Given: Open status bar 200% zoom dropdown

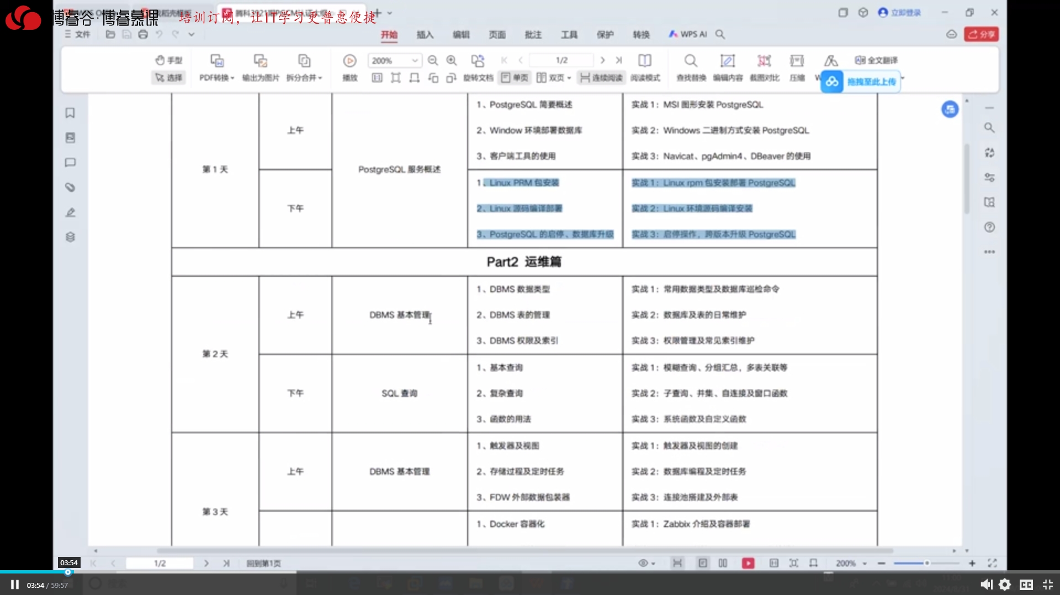Looking at the screenshot, I should tap(851, 563).
